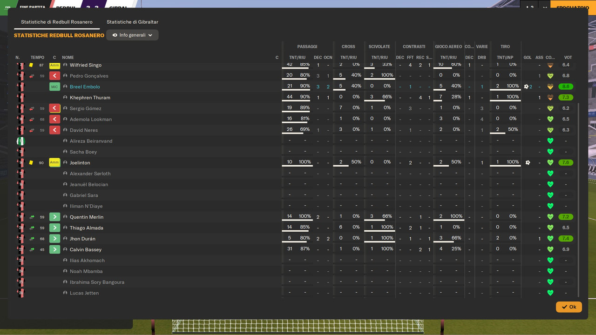The width and height of the screenshot is (596, 335).
Task: Select the Statistiche di Redbull Rosanero tab
Action: point(57,22)
